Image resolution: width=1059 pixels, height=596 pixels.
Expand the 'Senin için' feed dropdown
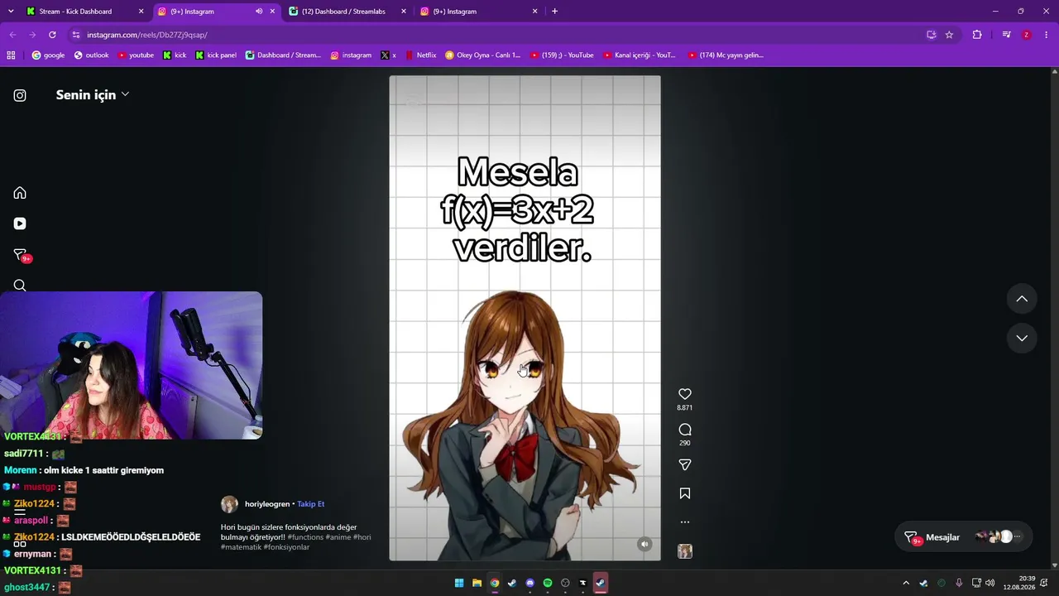[93, 94]
